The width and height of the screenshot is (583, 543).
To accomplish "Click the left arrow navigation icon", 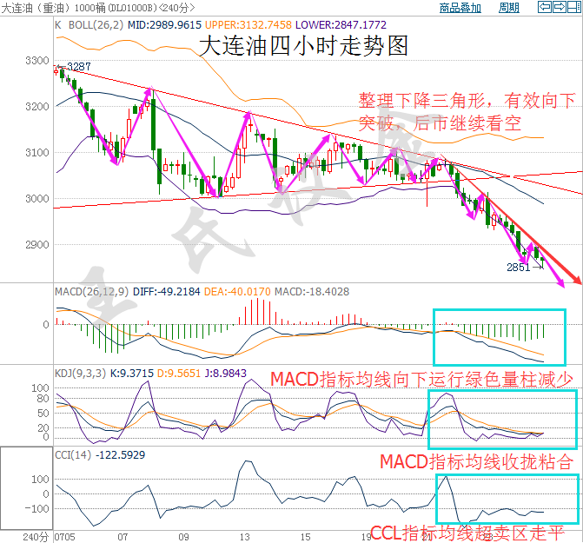I will pos(545,8).
